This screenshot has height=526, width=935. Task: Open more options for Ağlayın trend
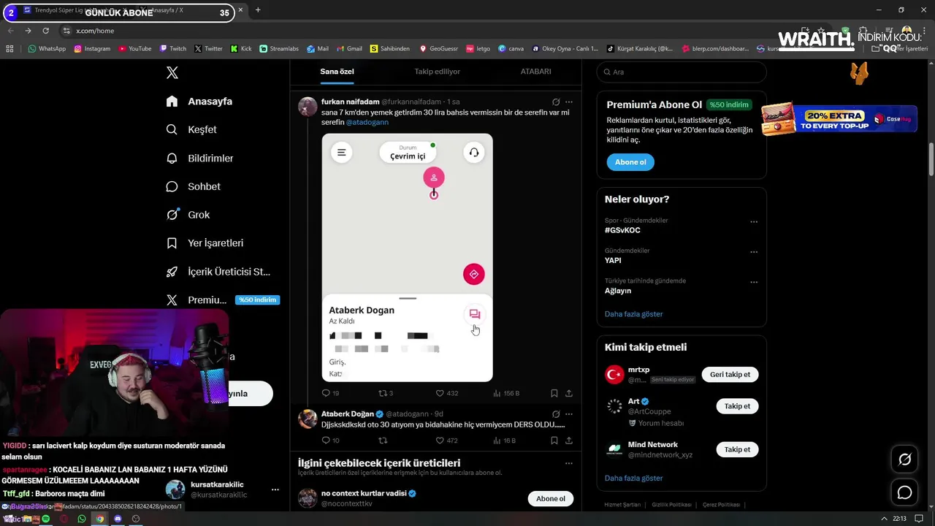pyautogui.click(x=754, y=282)
